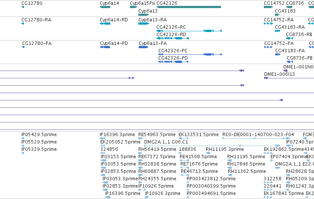
Task: Select protein CG43183-PA label
Action: 290,51
